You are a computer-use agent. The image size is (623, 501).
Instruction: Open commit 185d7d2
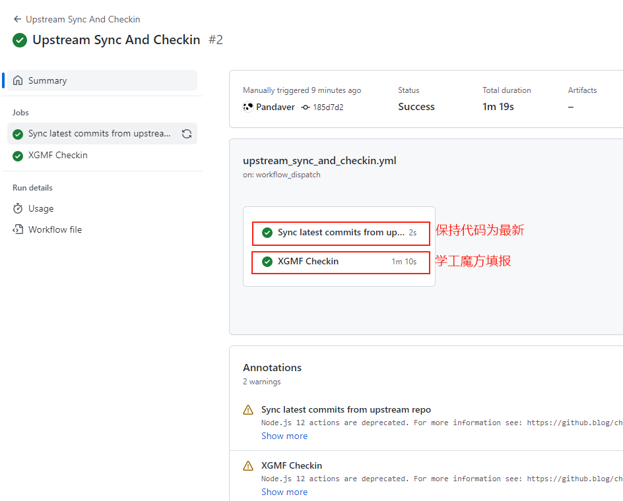[x=328, y=107]
